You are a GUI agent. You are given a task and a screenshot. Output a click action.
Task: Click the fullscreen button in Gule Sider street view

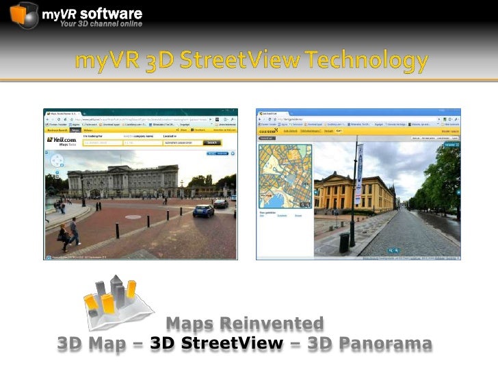(451, 145)
